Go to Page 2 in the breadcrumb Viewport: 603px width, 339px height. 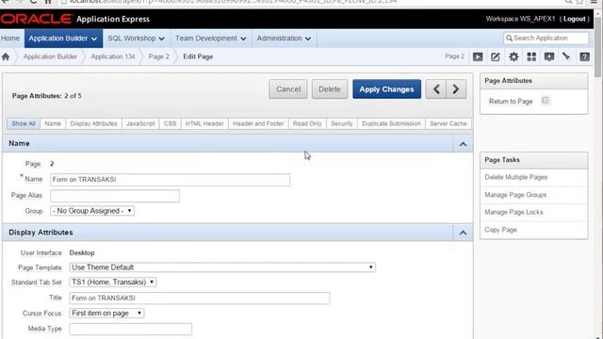point(159,56)
